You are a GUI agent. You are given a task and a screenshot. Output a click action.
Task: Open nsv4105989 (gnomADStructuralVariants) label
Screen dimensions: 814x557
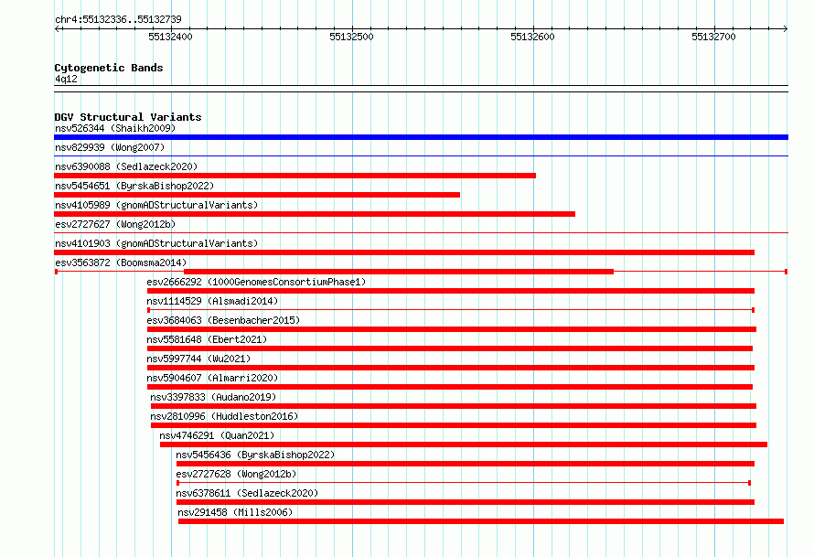pyautogui.click(x=156, y=205)
